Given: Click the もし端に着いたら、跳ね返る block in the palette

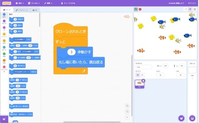Looking at the screenshot, I should point(19,106).
